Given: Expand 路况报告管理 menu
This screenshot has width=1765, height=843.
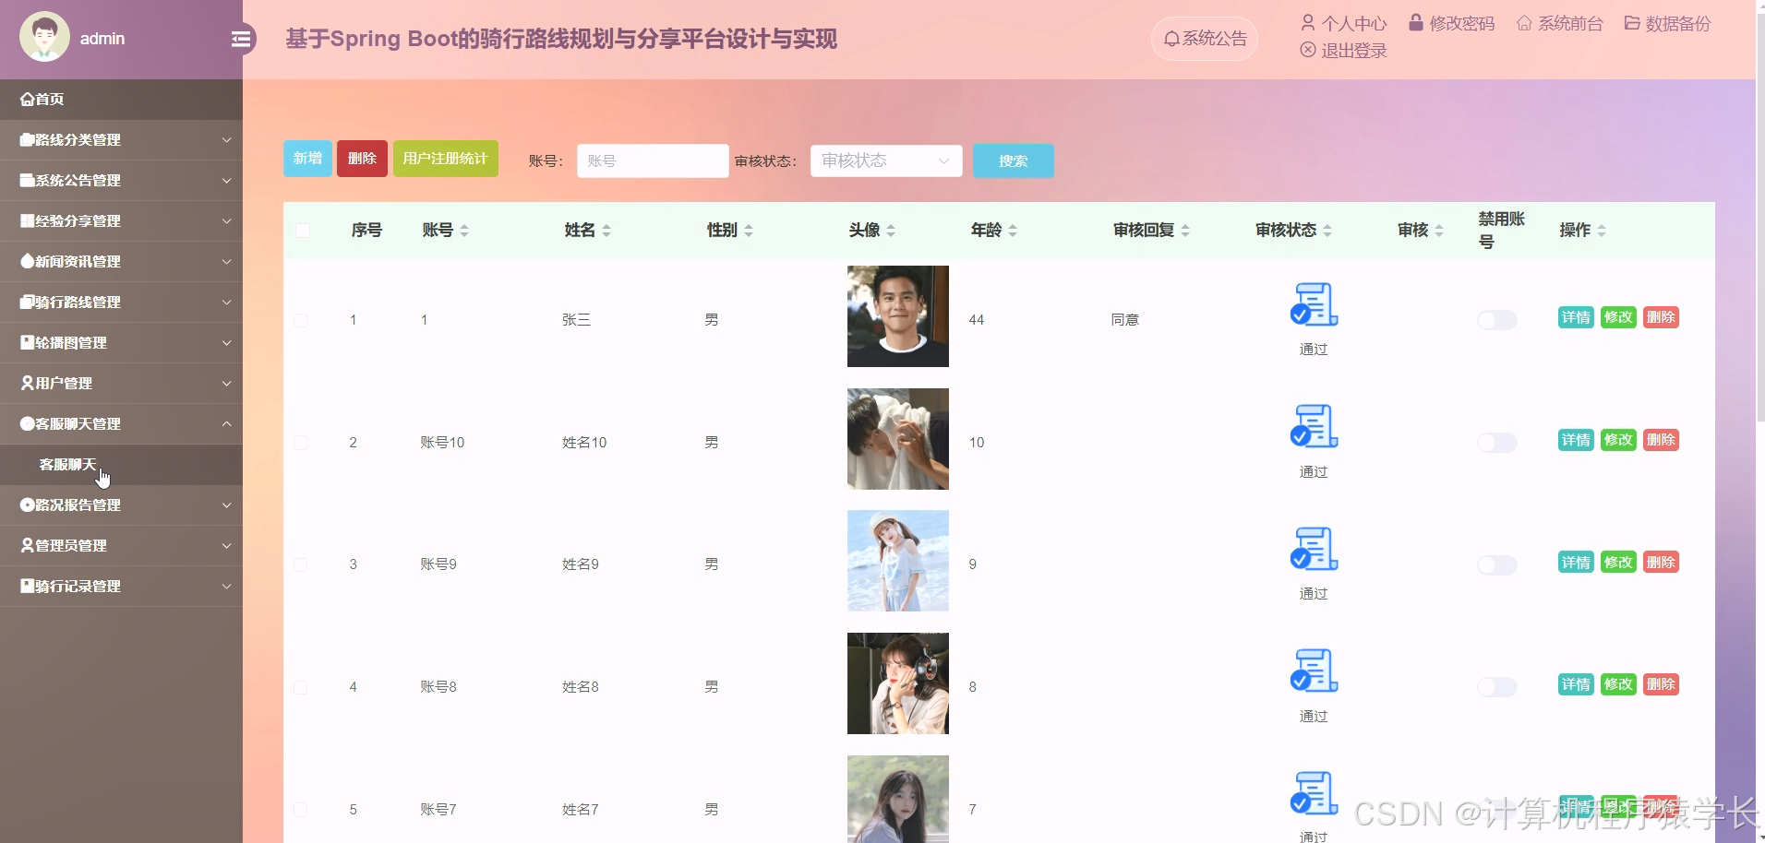Looking at the screenshot, I should point(121,505).
